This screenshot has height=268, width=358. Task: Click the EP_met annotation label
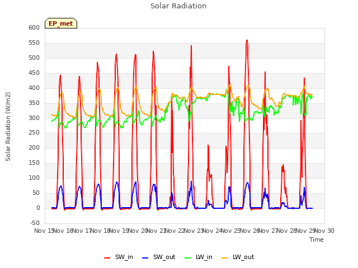coord(61,23)
